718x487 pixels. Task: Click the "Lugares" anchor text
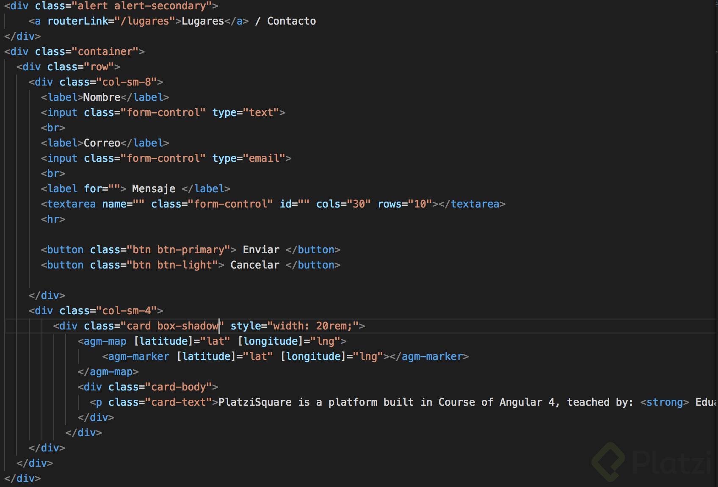[202, 21]
